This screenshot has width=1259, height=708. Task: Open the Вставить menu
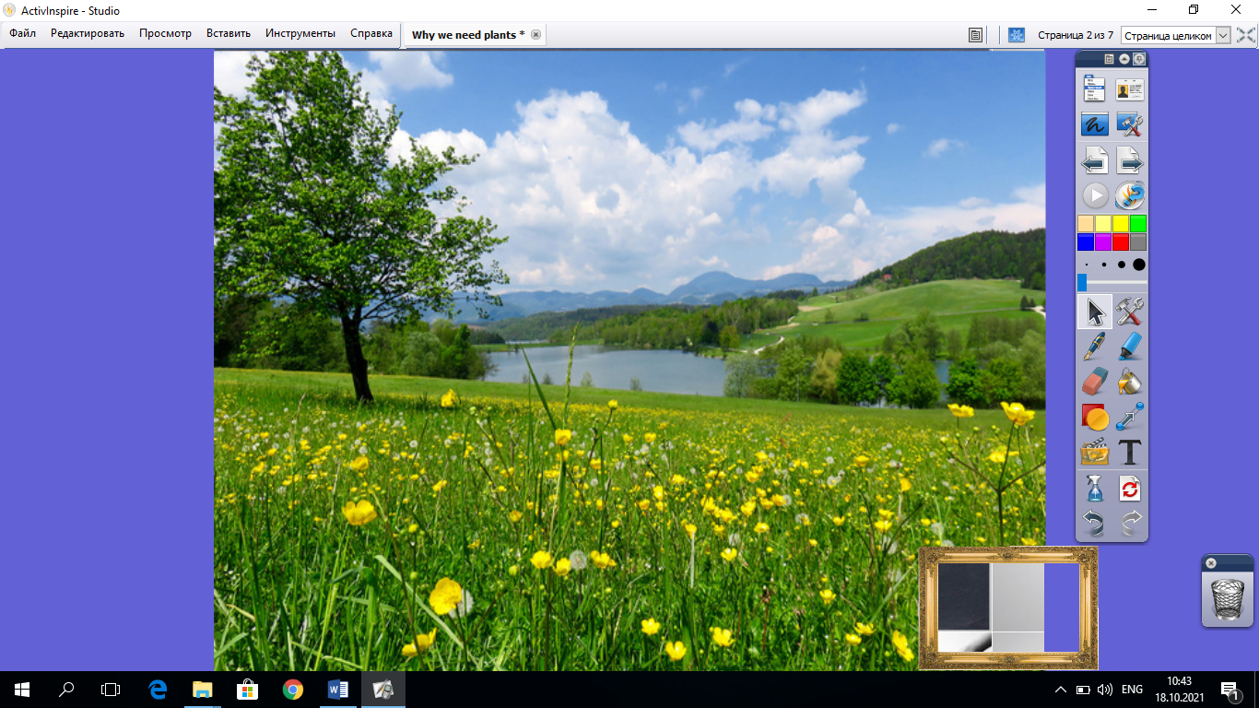(229, 33)
